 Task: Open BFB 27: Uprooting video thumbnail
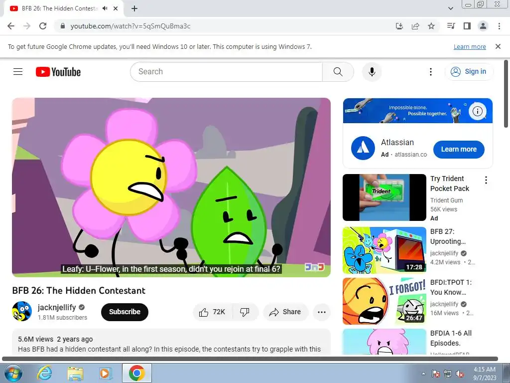pyautogui.click(x=384, y=250)
